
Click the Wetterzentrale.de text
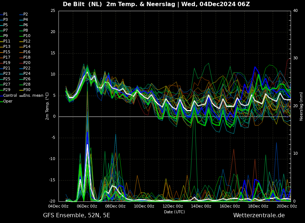tap(259, 215)
